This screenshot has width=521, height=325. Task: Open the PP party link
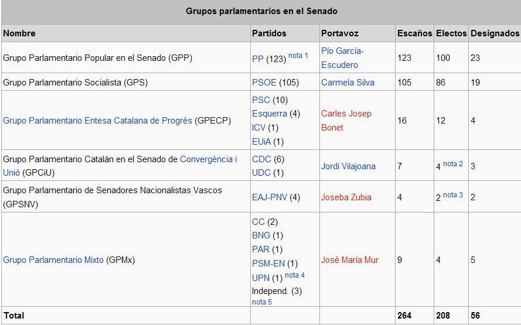(257, 59)
